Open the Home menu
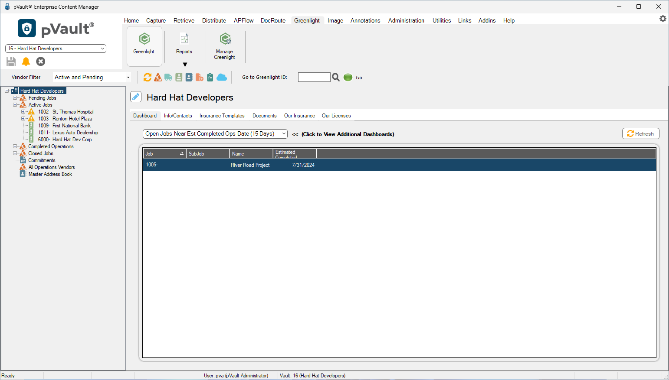The image size is (669, 380). (x=131, y=20)
